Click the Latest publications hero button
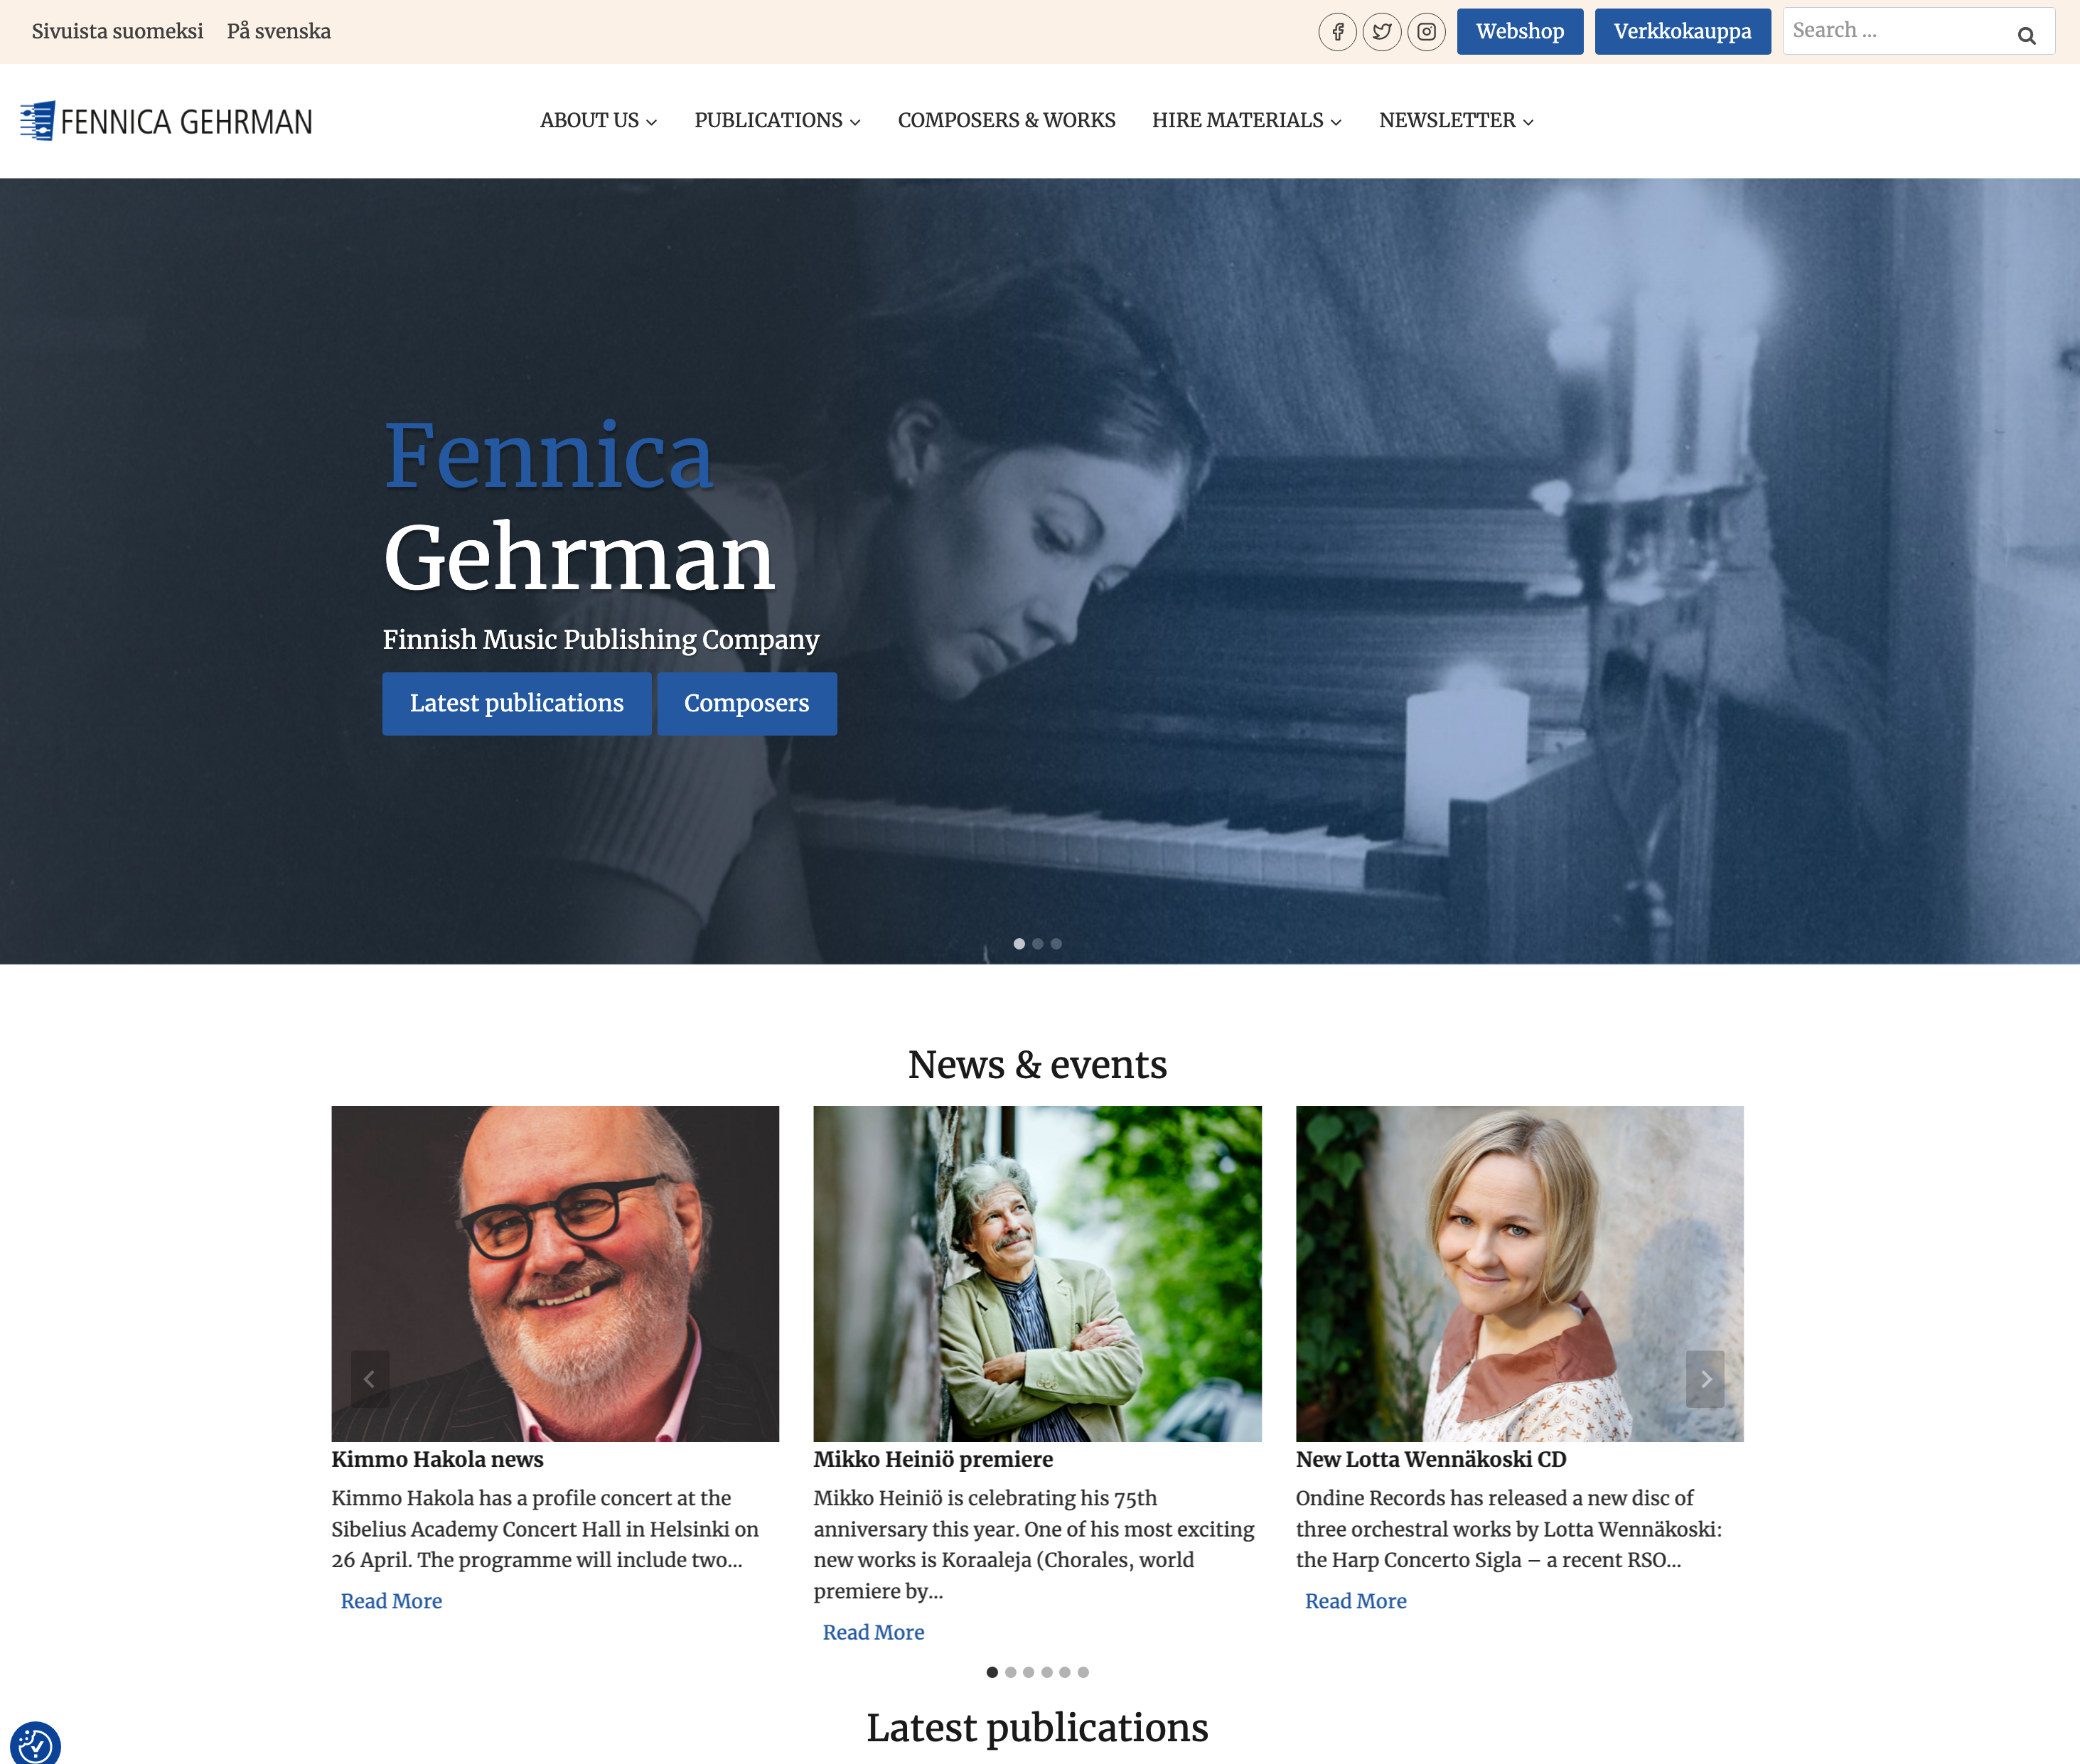Image resolution: width=2080 pixels, height=1764 pixels. pyautogui.click(x=516, y=704)
